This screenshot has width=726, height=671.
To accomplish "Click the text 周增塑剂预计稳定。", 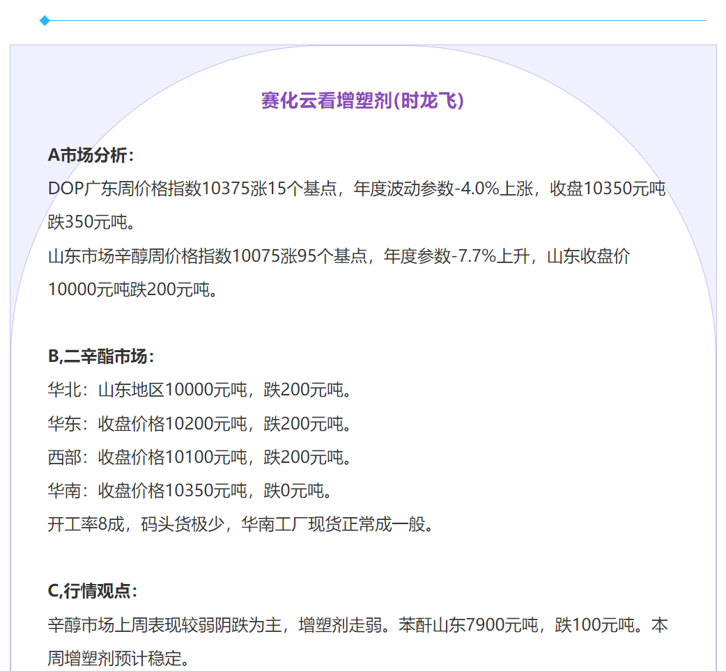I will click(x=119, y=658).
